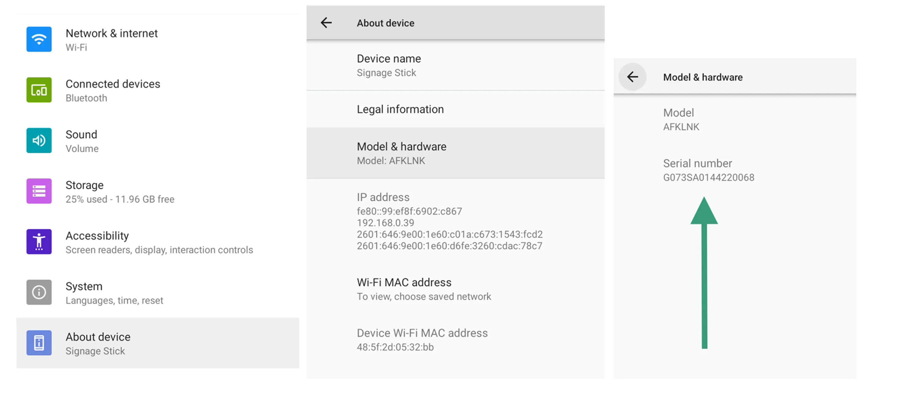The width and height of the screenshot is (906, 399).
Task: Click the About device tablet icon
Action: pos(39,343)
